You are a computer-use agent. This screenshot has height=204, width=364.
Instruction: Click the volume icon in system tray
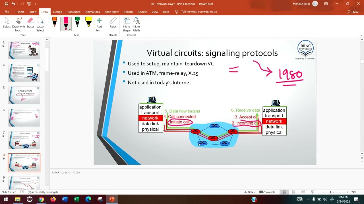click(325, 199)
